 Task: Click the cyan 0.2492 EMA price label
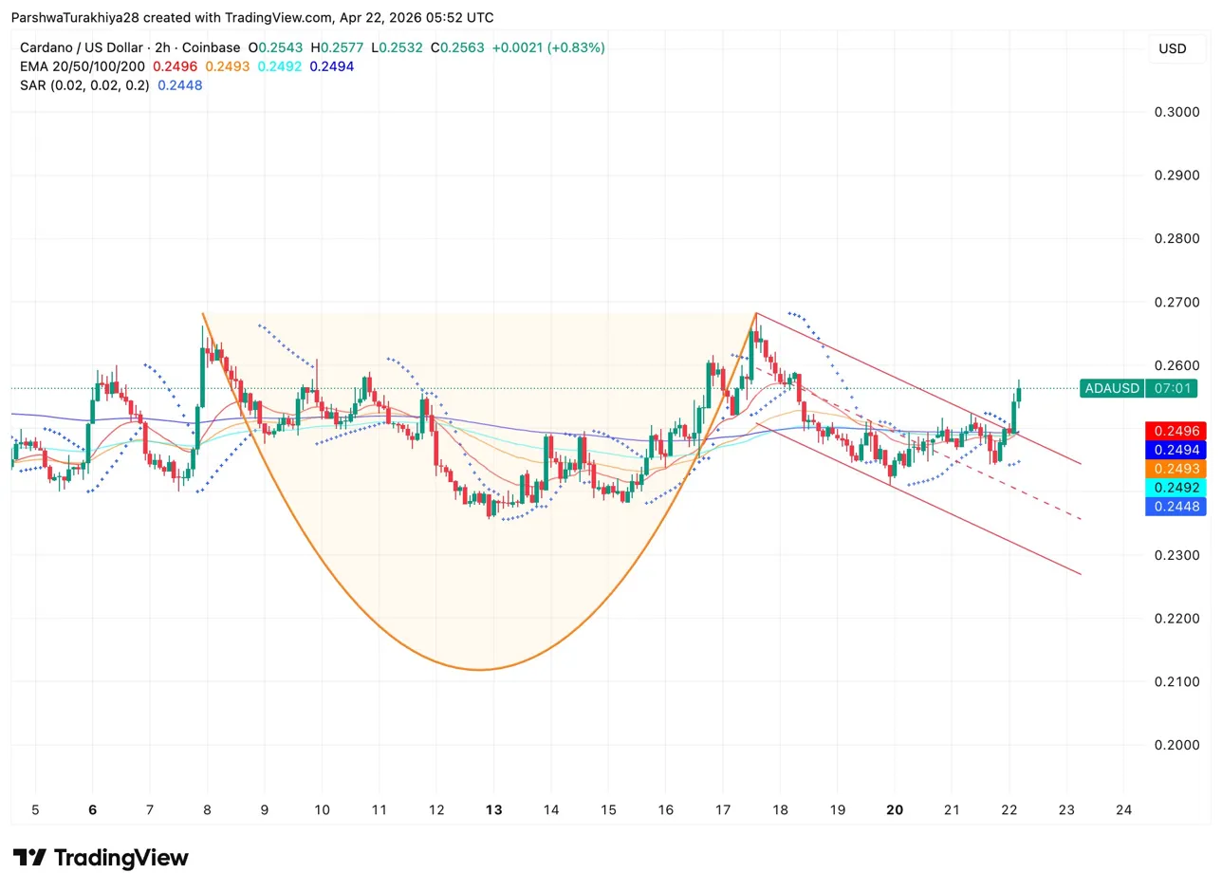(x=1176, y=488)
